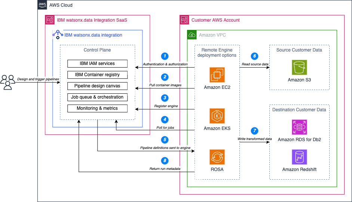The height and width of the screenshot is (202, 352).
Task: Select the Amazon RDS for Db2 icon
Action: tap(299, 127)
